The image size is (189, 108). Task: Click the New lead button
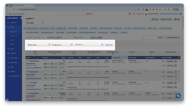[x=177, y=19]
